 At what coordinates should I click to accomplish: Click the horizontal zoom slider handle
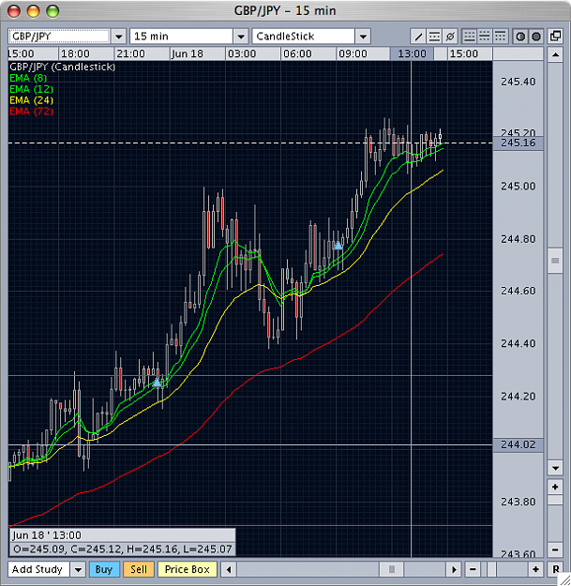pyautogui.click(x=492, y=569)
